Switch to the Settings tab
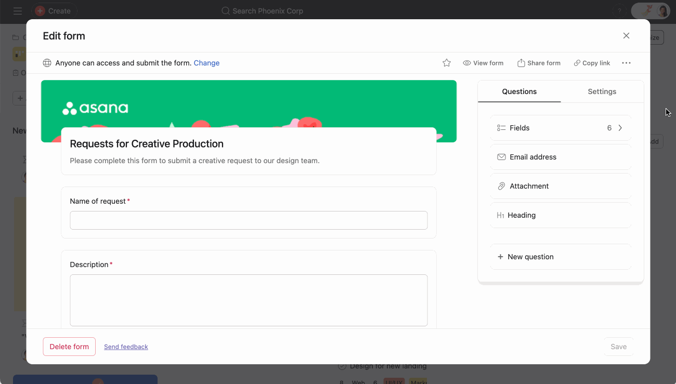Image resolution: width=676 pixels, height=384 pixels. [602, 91]
